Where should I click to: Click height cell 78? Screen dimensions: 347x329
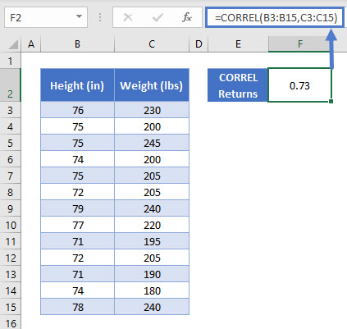[x=77, y=307]
